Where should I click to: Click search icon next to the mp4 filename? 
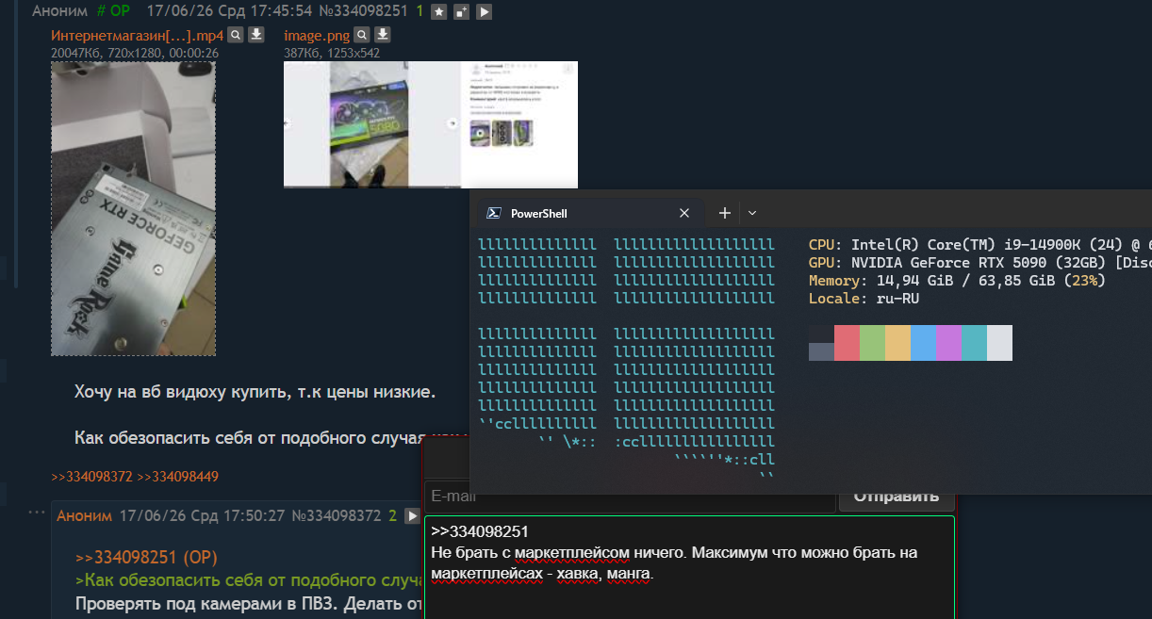pyautogui.click(x=236, y=35)
